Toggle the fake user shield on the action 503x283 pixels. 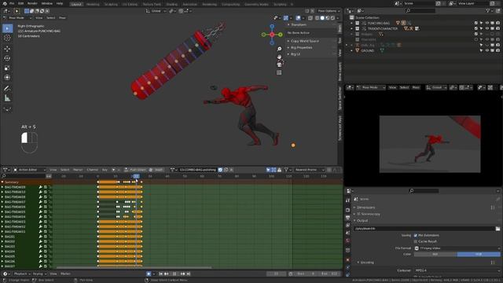220,170
